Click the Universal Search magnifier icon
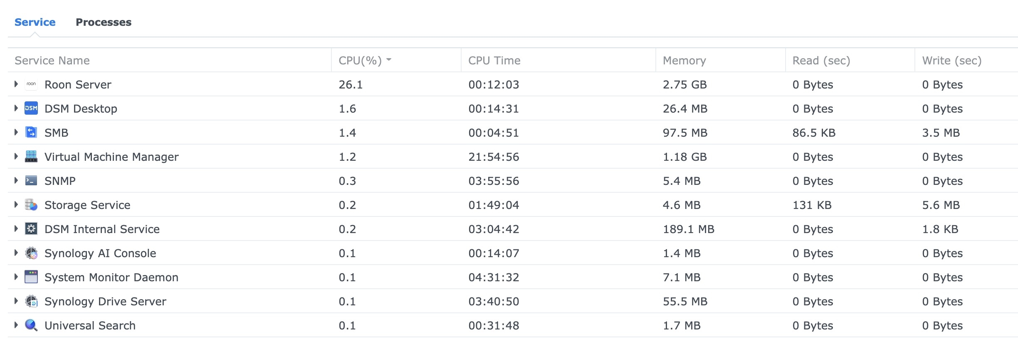 [x=31, y=325]
